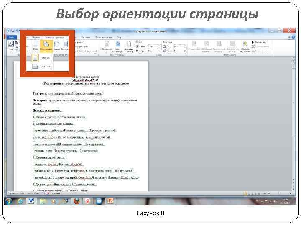The width and height of the screenshot is (301, 226).
Task: Open Firefox from the taskbar
Action: click(x=77, y=201)
